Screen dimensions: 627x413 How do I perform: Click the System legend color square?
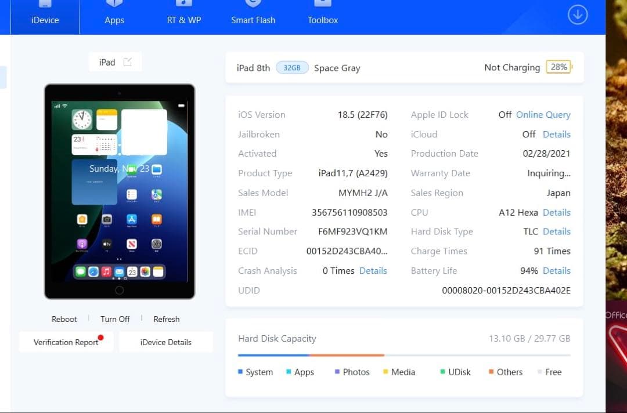240,372
